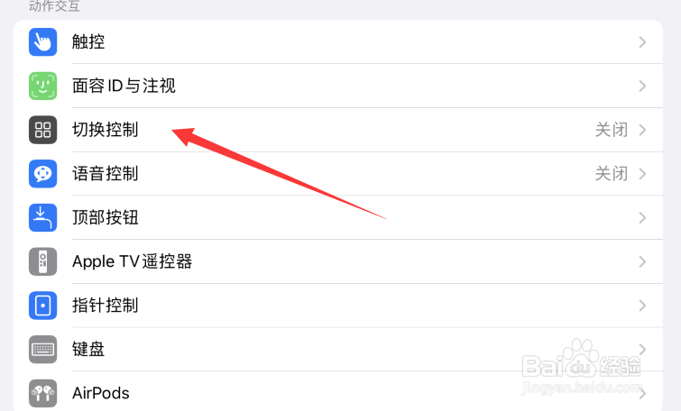Open 切换控制 label
This screenshot has height=411, width=681.
coord(106,130)
